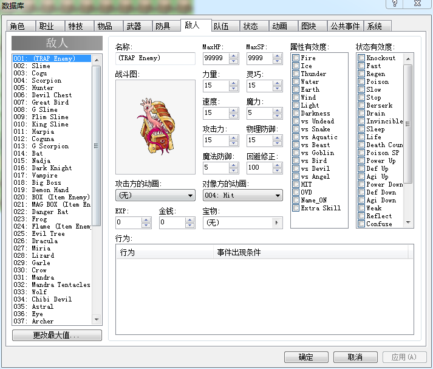The width and height of the screenshot is (433, 369).
Task: Click the MaxSP spinner up arrow
Action: point(278,55)
